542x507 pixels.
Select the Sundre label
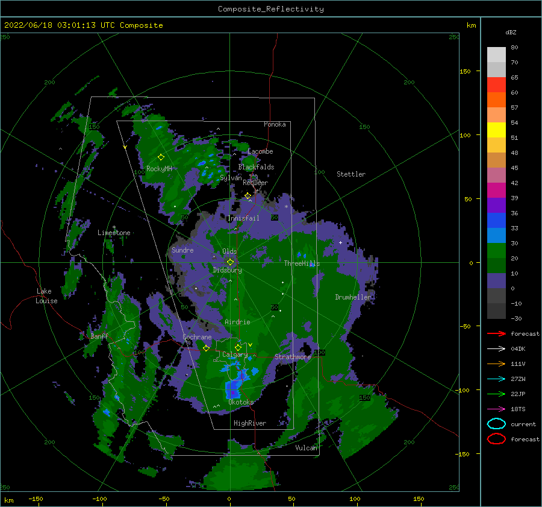point(182,250)
